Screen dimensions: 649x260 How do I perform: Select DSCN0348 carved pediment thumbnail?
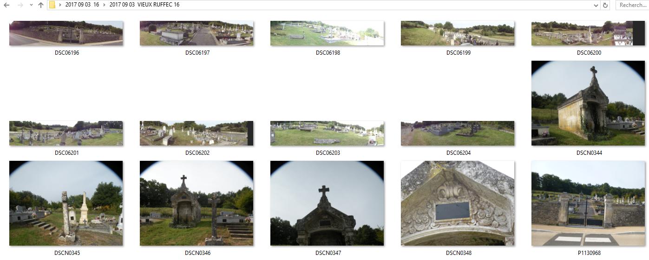coord(458,203)
